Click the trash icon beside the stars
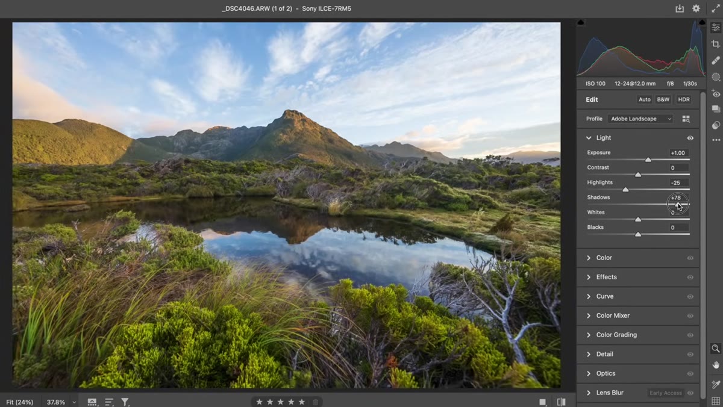The image size is (723, 407). click(x=315, y=402)
